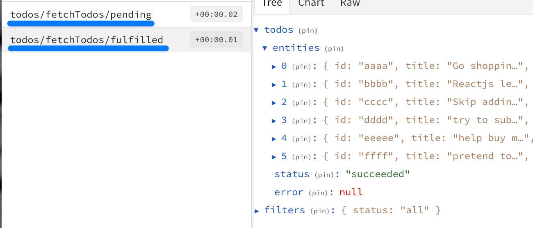Pin the error key
The height and width of the screenshot is (228, 533).
(319, 193)
